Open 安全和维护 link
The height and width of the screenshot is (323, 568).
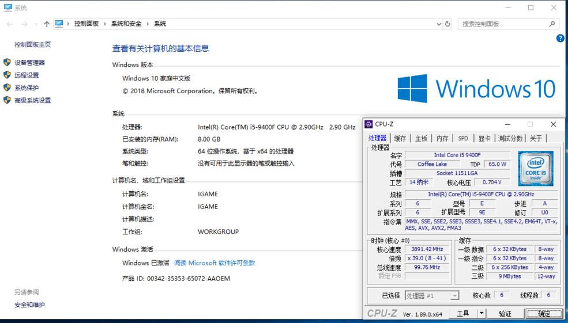30,305
